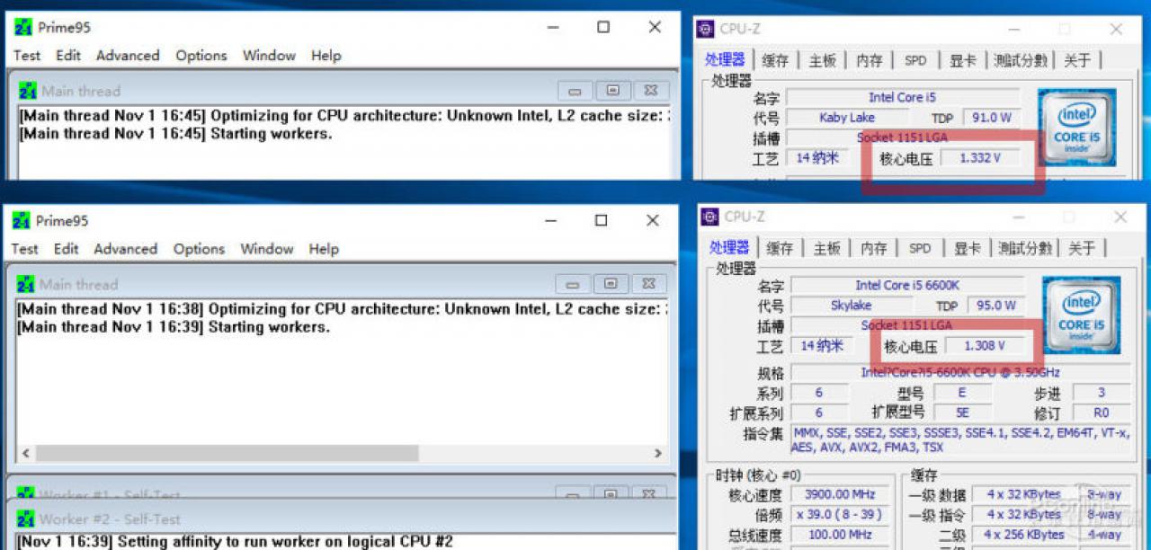The width and height of the screenshot is (1151, 550).
Task: Click the R0 revision value
Action: pos(1102,413)
